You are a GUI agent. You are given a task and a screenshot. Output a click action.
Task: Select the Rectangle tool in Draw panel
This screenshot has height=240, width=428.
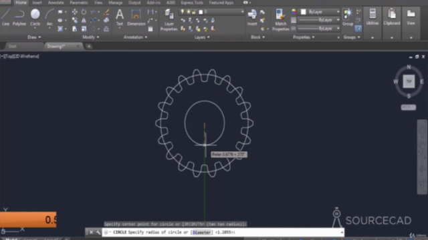pyautogui.click(x=60, y=12)
